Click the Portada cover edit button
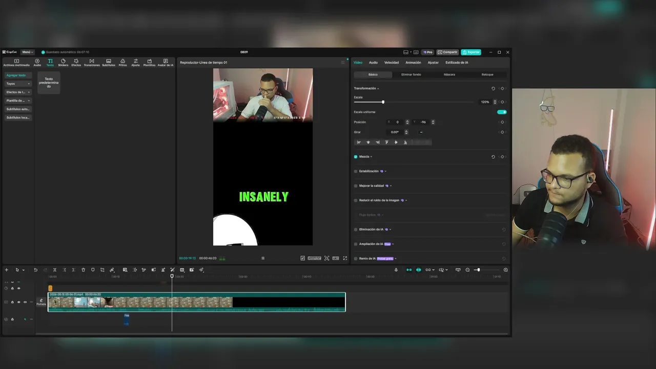This screenshot has height=369, width=656. [41, 302]
